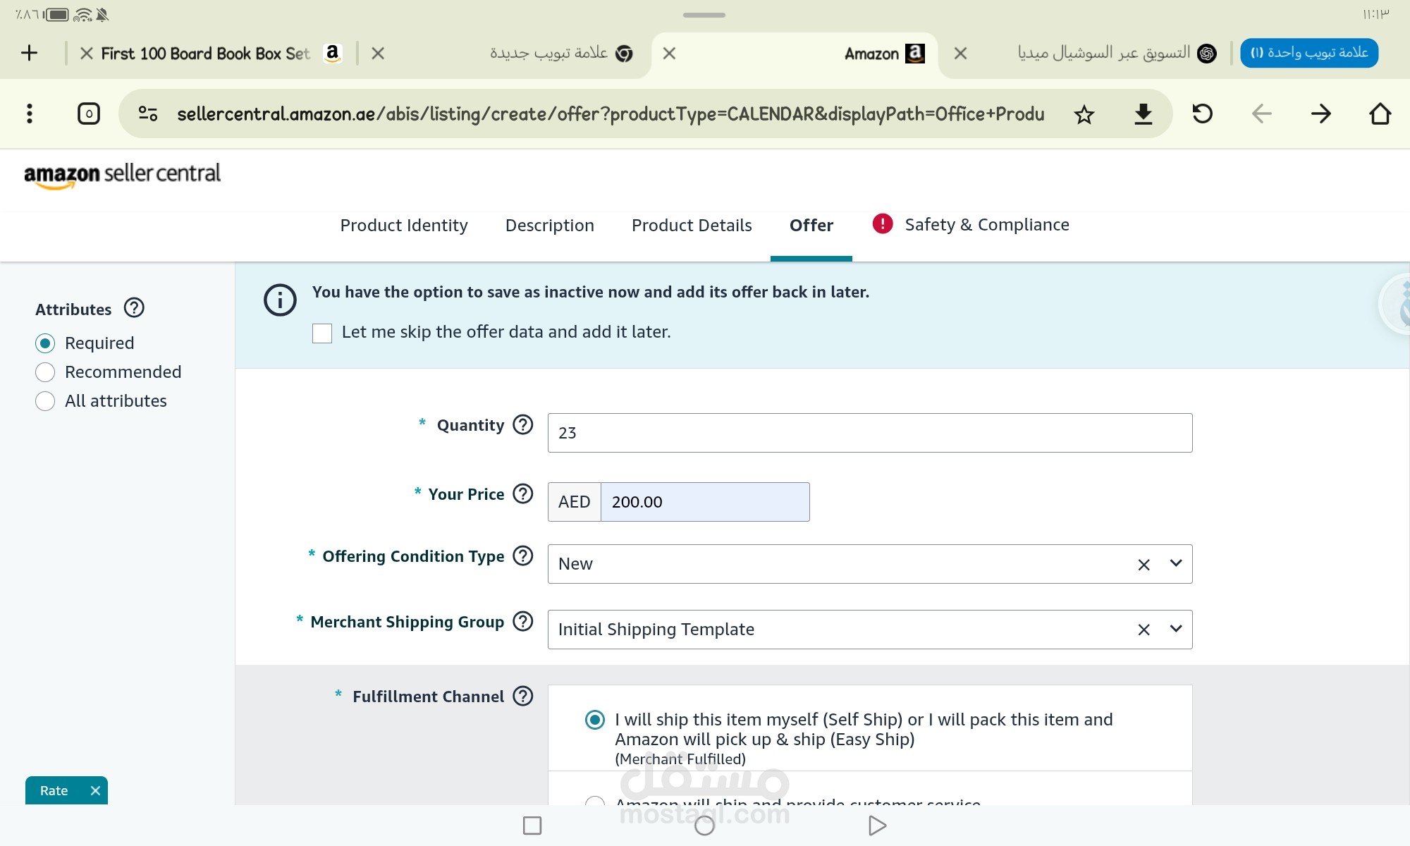This screenshot has width=1410, height=846.
Task: Reload the page with the refresh icon
Action: point(1202,114)
